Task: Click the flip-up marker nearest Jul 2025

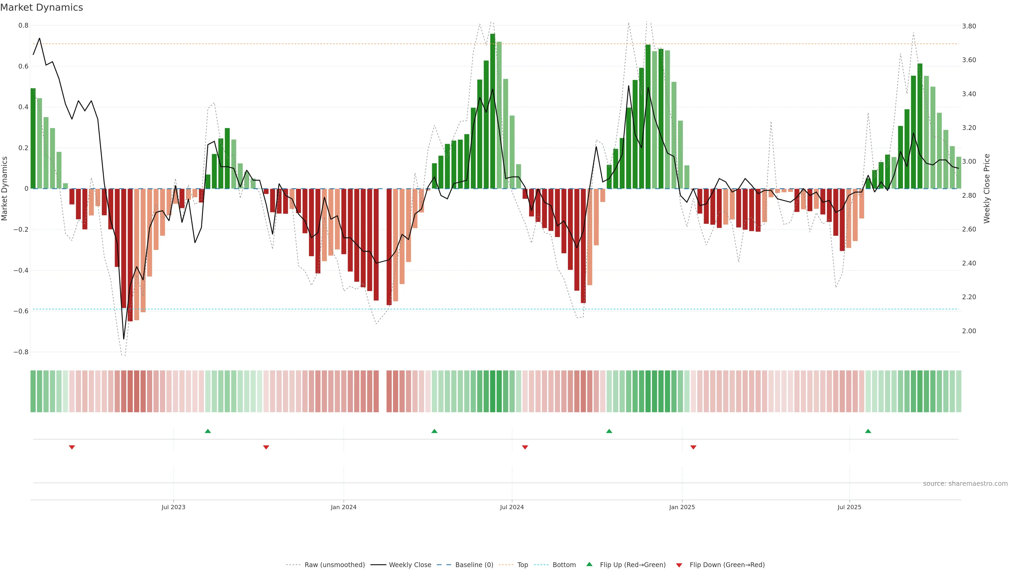Action: tap(868, 431)
